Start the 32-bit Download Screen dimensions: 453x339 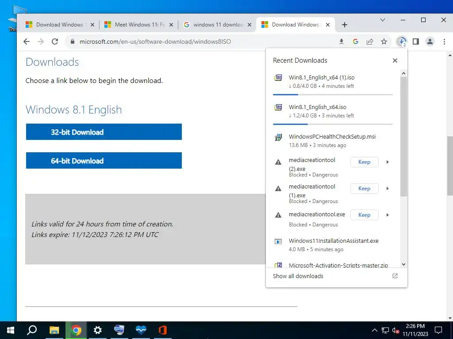(104, 132)
